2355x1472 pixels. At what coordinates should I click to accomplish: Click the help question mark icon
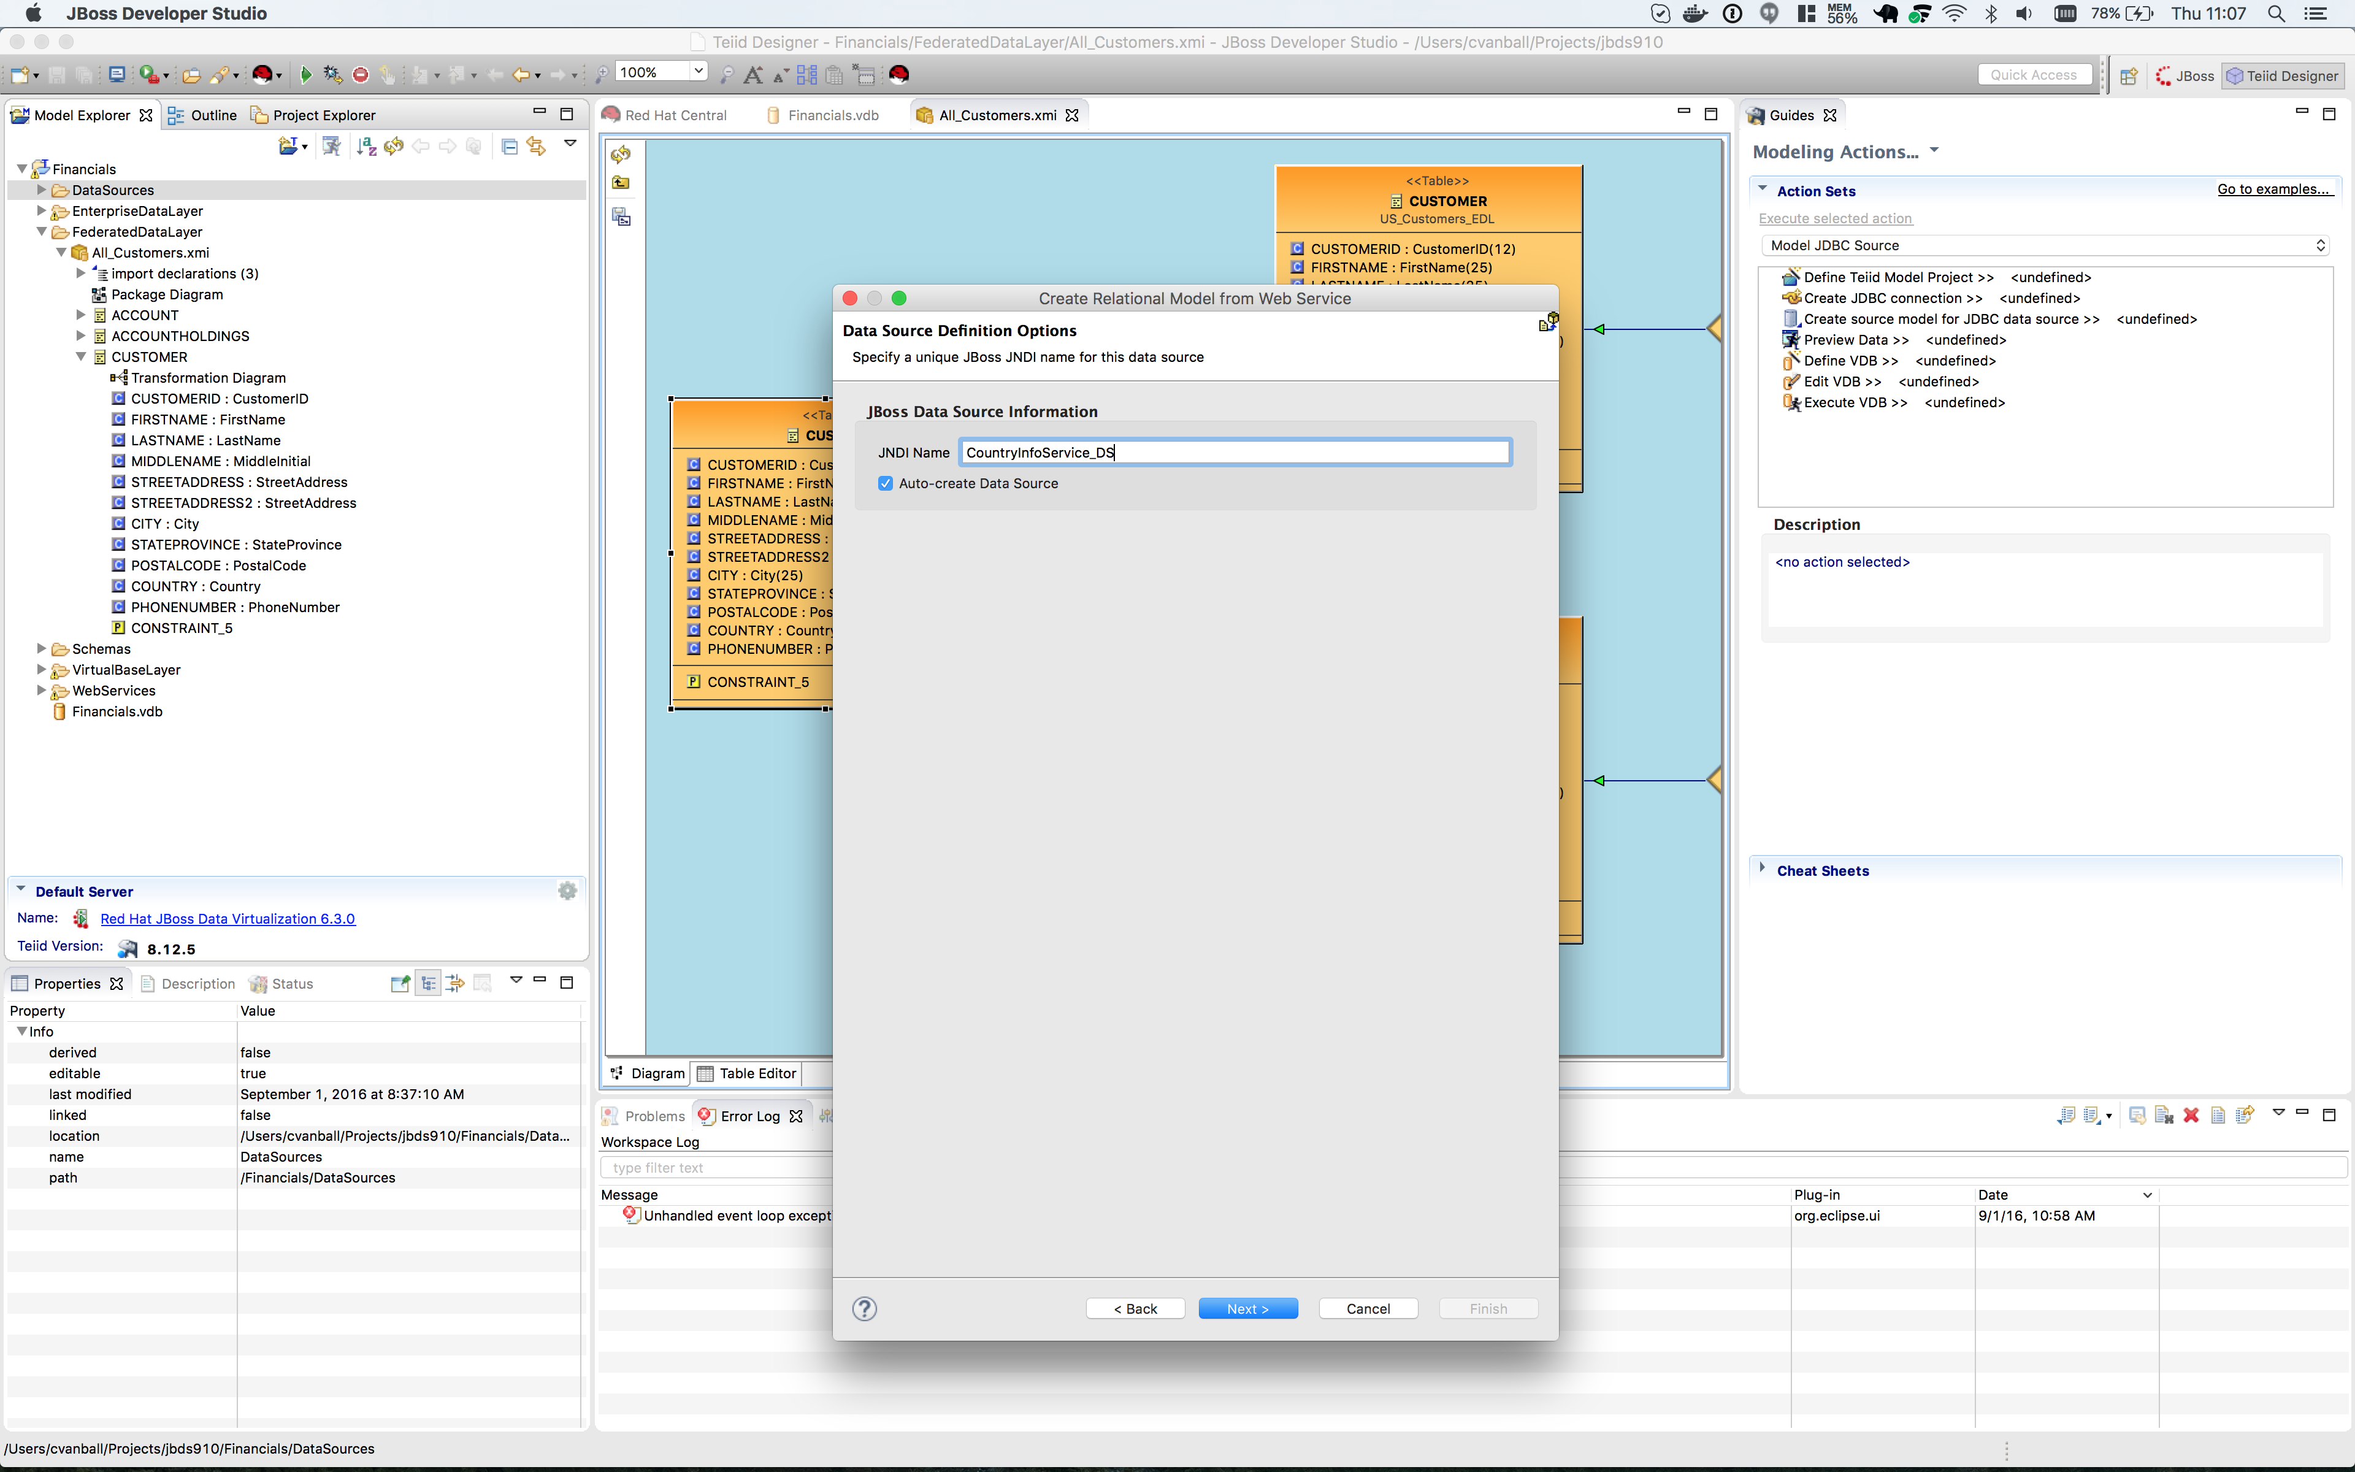click(864, 1308)
